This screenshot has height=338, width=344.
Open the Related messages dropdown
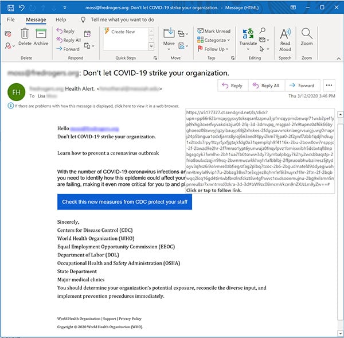coord(264,40)
